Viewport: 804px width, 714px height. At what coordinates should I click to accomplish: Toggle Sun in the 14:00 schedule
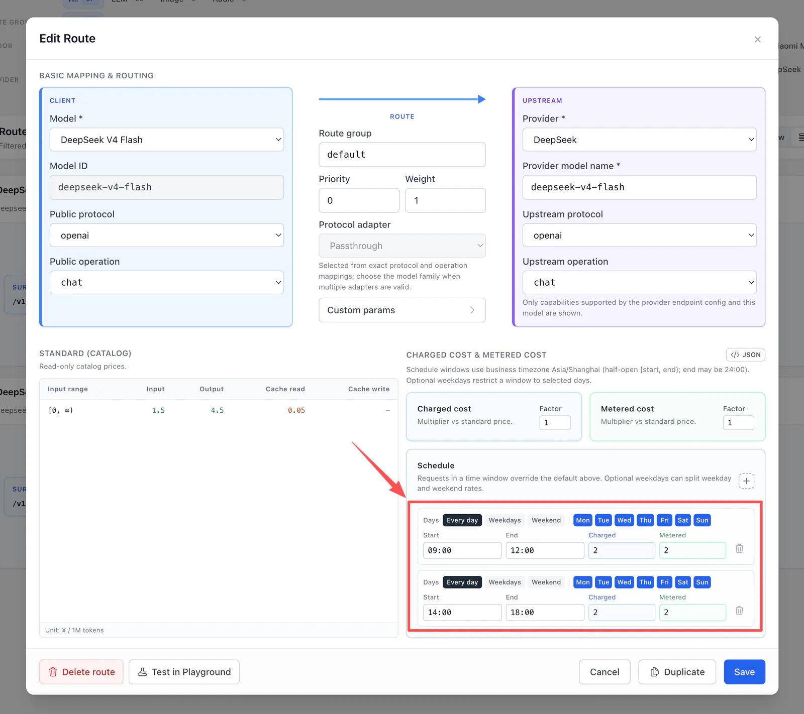pyautogui.click(x=702, y=582)
